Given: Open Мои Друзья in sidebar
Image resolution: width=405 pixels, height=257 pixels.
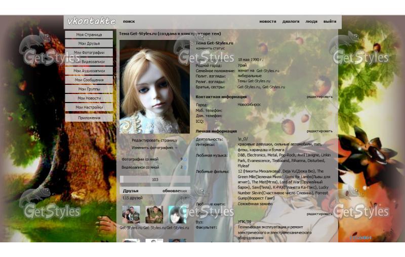Looking at the screenshot, I should 89,43.
